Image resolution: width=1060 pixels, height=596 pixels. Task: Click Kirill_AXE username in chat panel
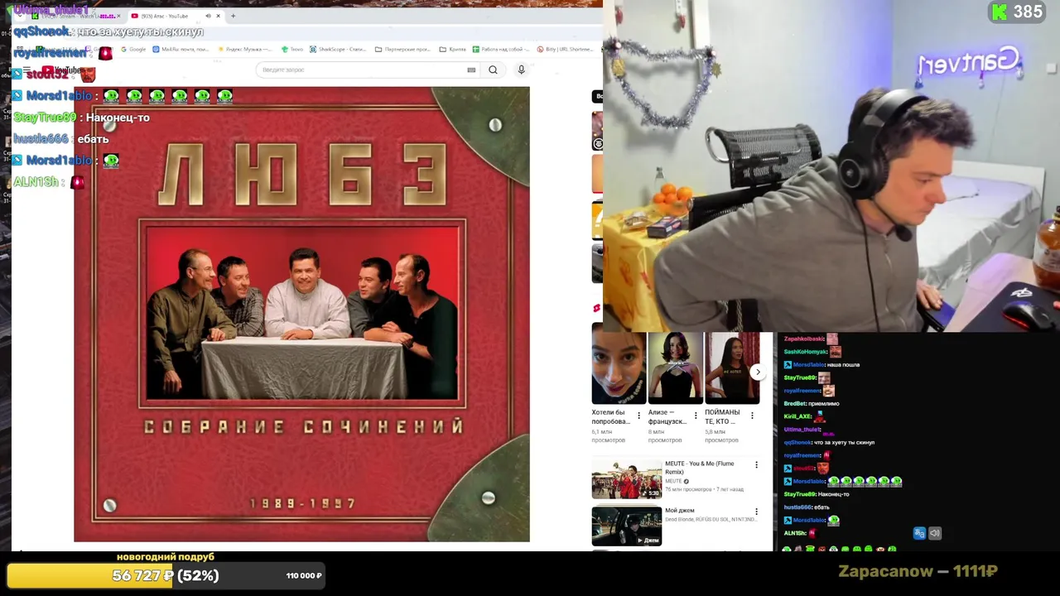pyautogui.click(x=798, y=416)
